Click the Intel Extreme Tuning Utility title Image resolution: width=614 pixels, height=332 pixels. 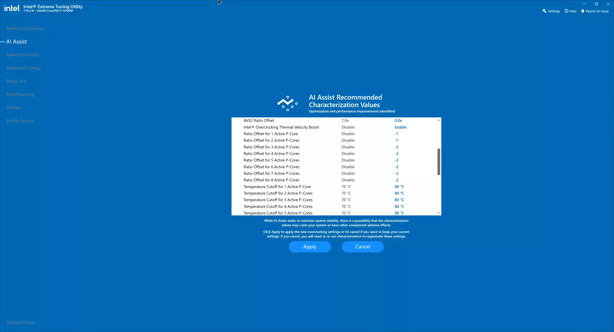[x=53, y=6]
